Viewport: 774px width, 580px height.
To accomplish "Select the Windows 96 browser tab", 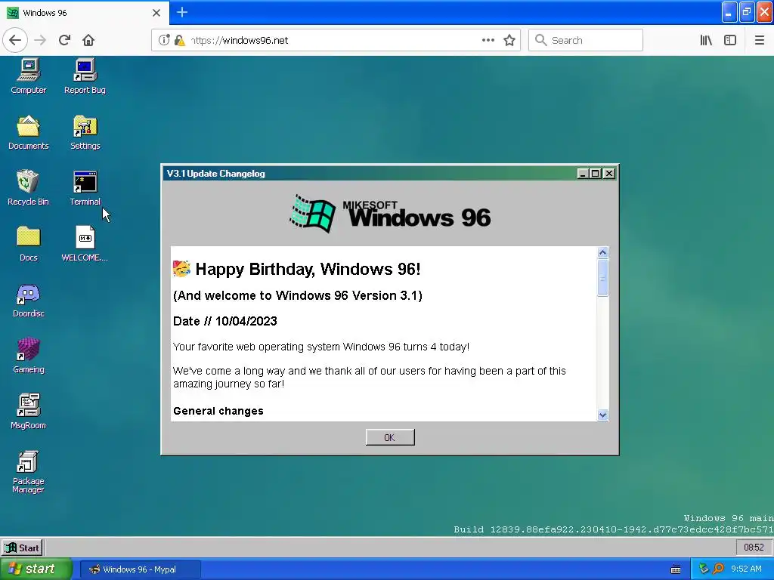I will 85,12.
